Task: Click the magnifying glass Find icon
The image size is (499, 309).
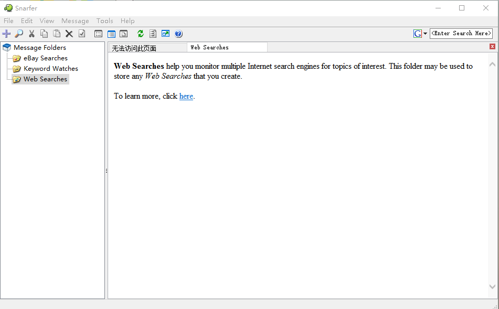Action: pos(19,34)
